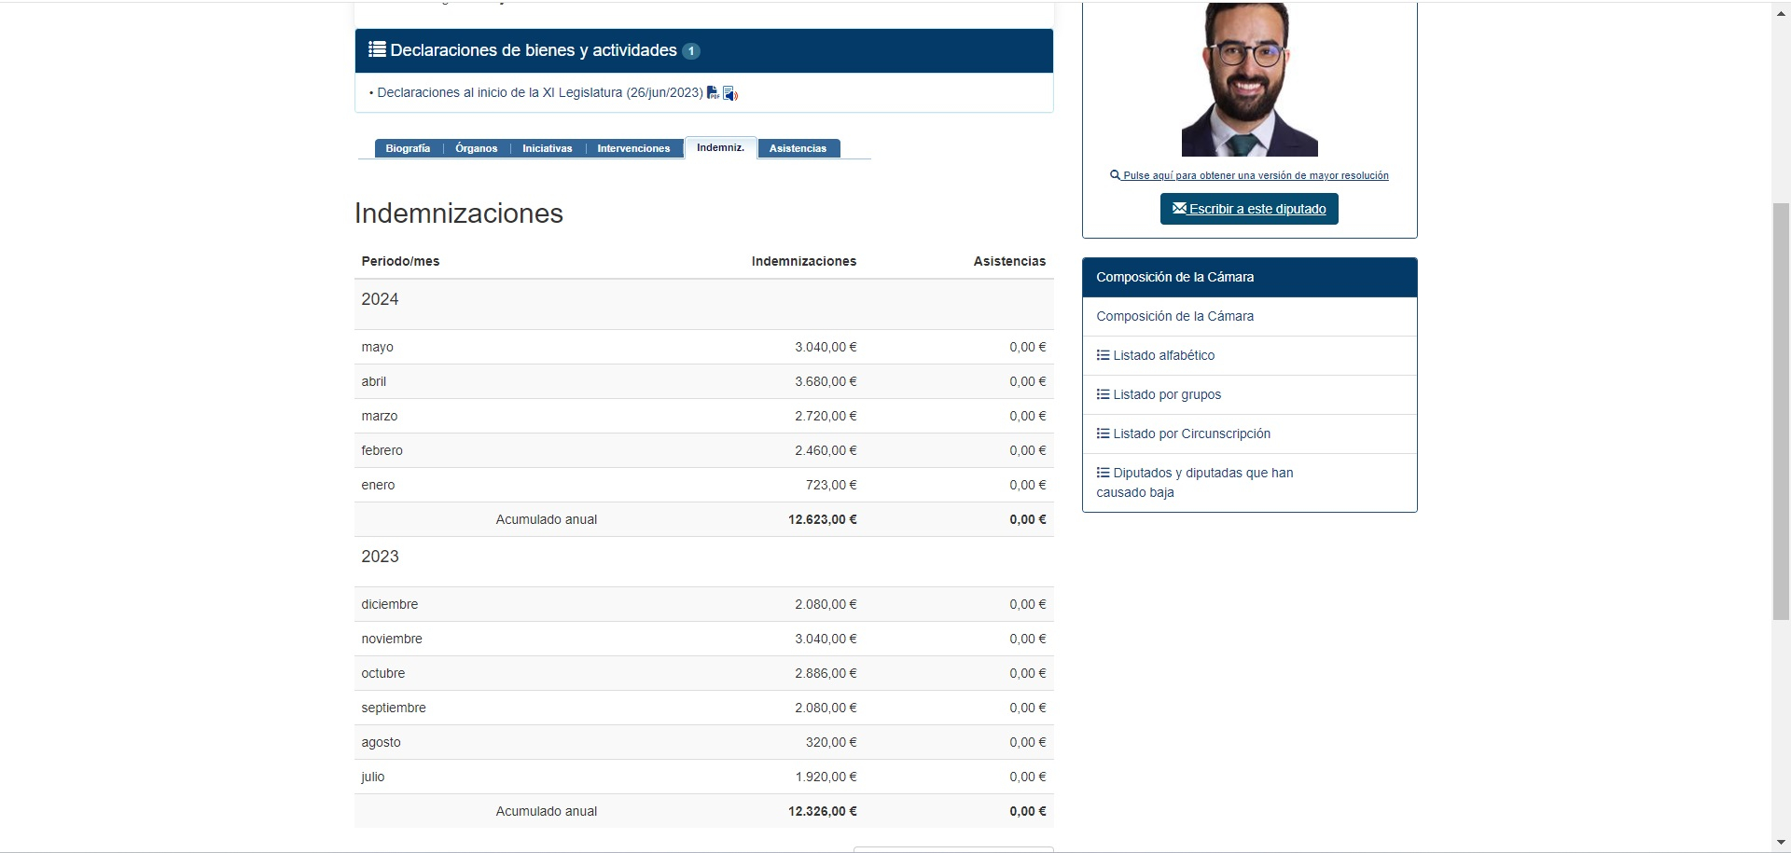Click the scroll down arrow of page scrollbar

click(1781, 843)
